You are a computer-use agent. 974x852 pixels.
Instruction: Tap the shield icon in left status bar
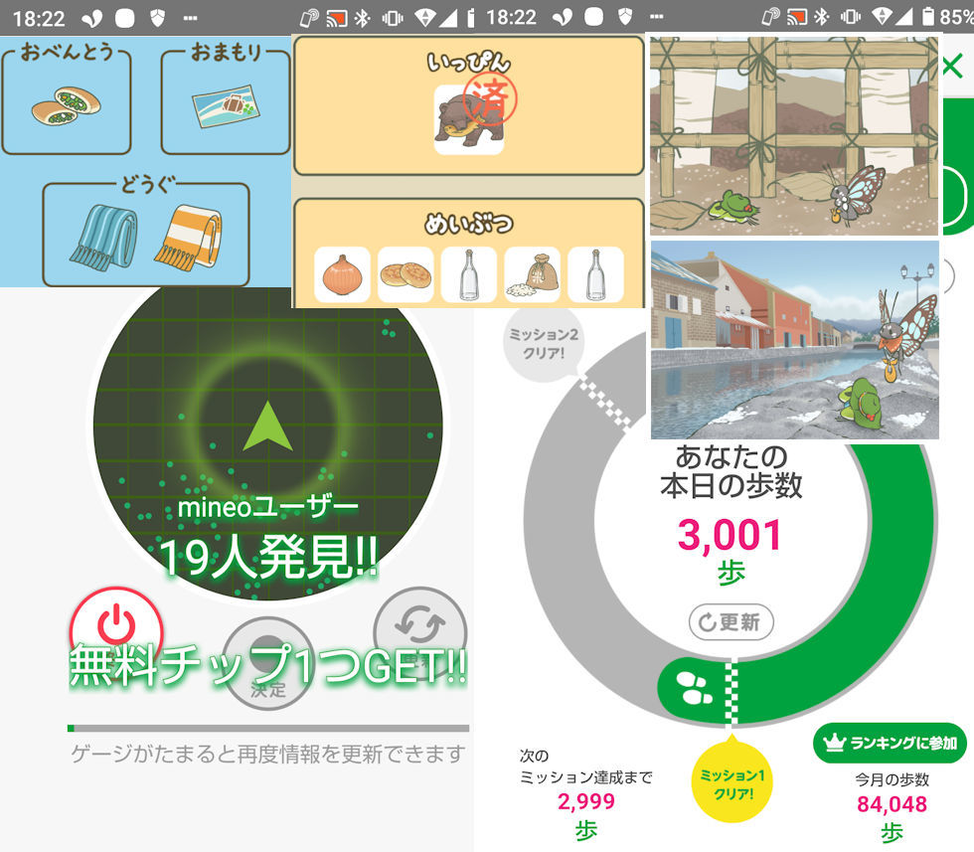coord(158,18)
